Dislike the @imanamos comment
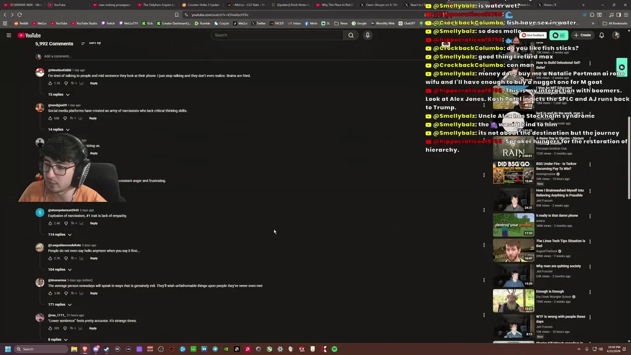 click(66, 293)
